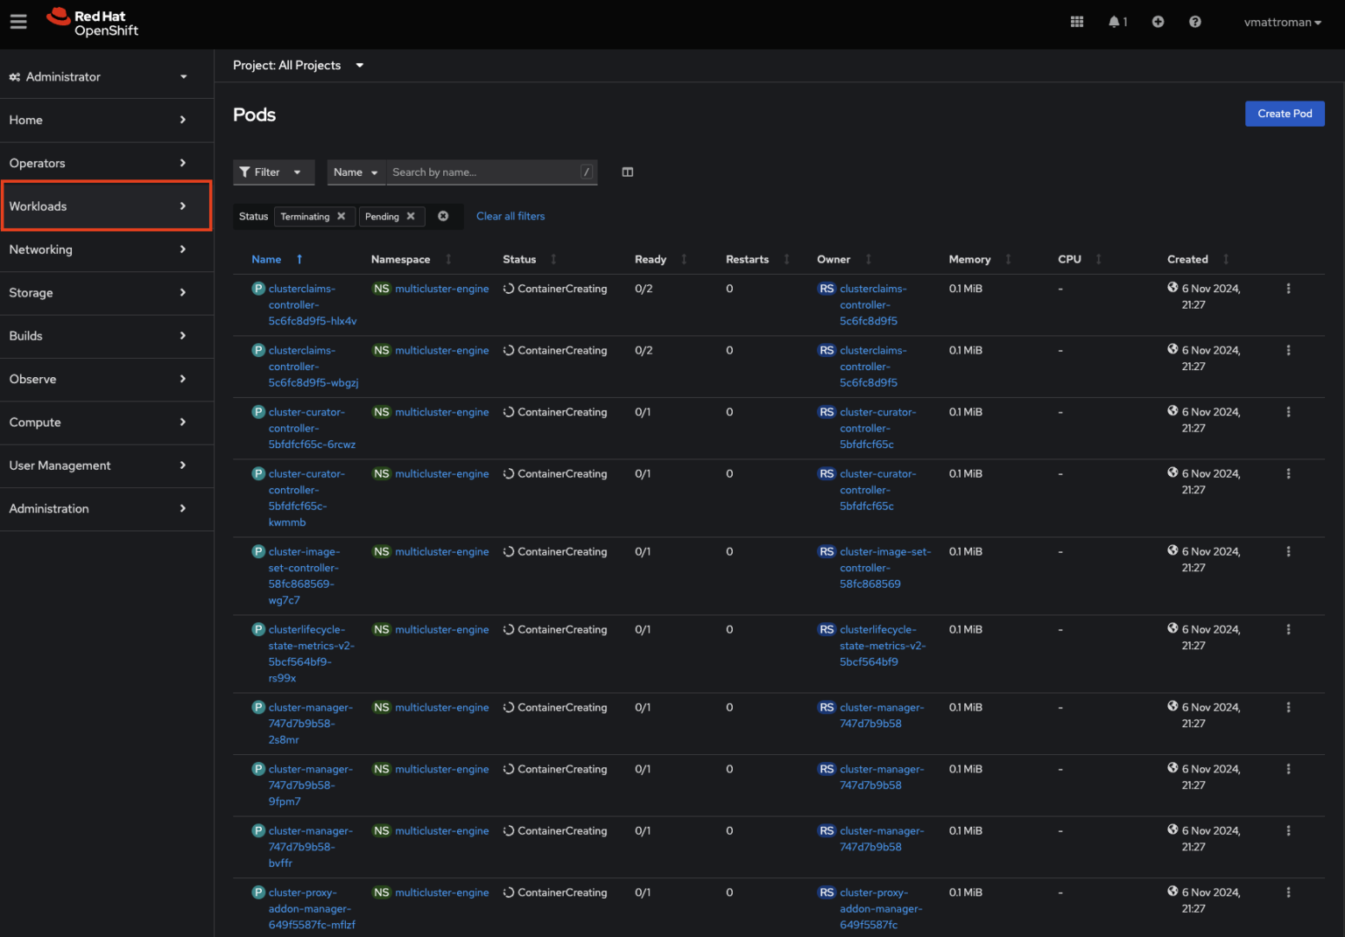Open the Name search type dropdown
Screen dimensions: 1345x937
[x=356, y=171]
